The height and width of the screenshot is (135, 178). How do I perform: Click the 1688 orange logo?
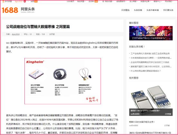pos(10,10)
